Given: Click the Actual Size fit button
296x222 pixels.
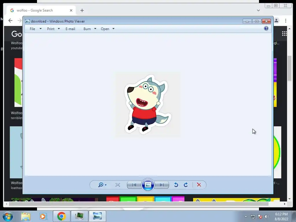Looking at the screenshot, I should pos(118,185).
